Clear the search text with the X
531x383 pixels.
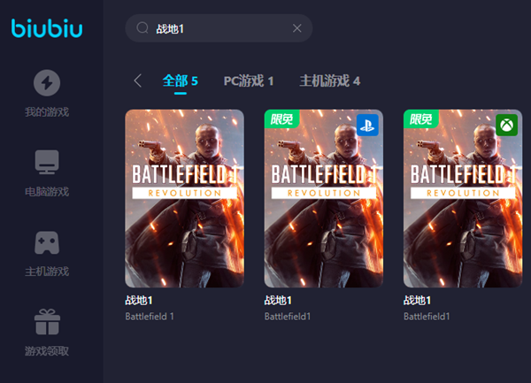pyautogui.click(x=297, y=28)
